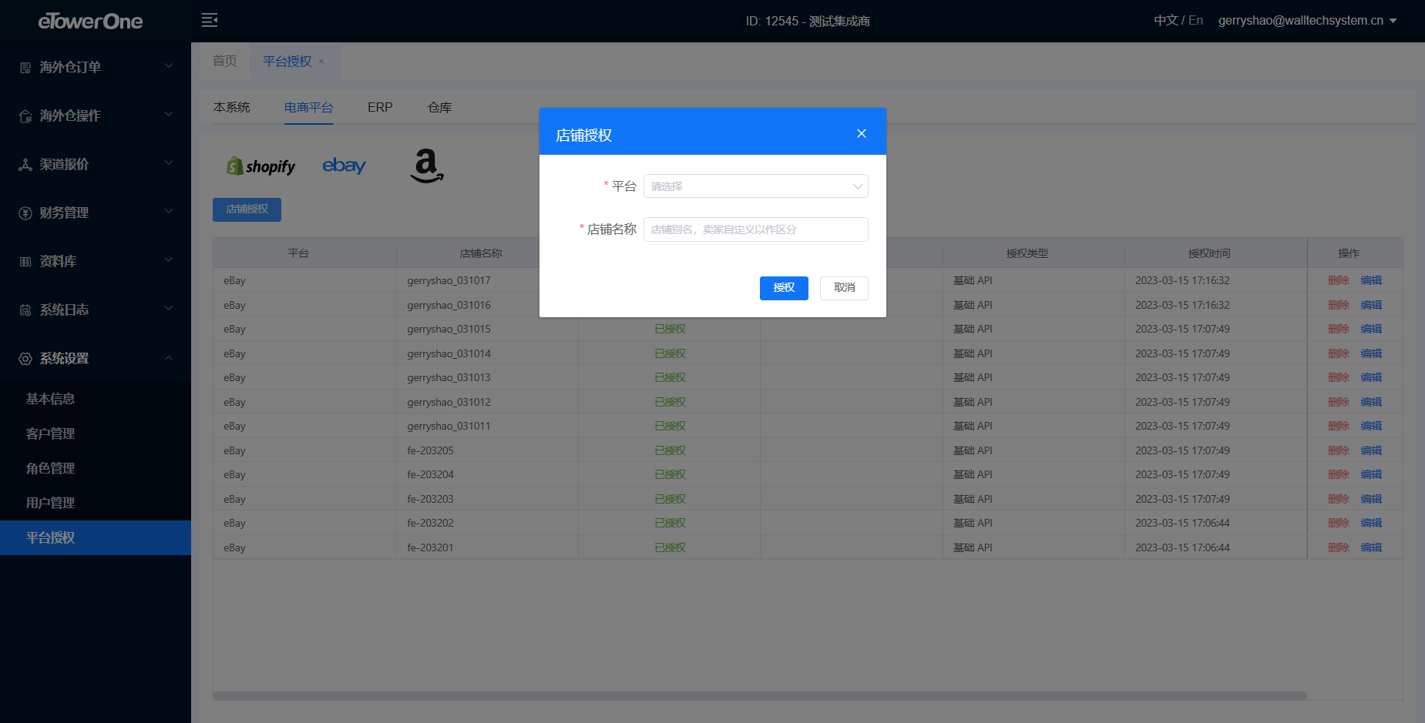Collapse the 系统设置 menu chevron

169,358
